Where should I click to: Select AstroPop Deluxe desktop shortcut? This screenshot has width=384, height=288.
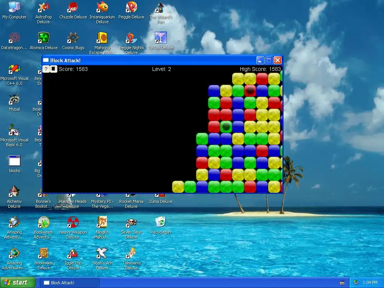tap(43, 13)
